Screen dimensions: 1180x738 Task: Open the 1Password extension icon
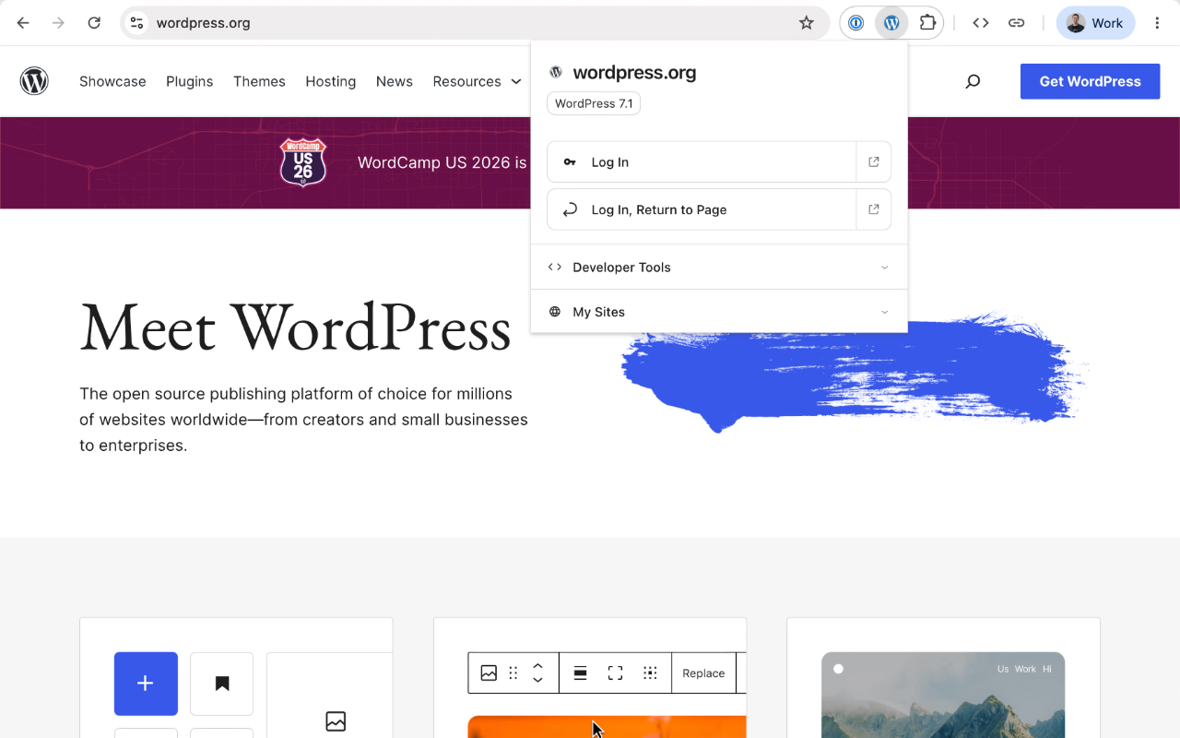click(856, 23)
